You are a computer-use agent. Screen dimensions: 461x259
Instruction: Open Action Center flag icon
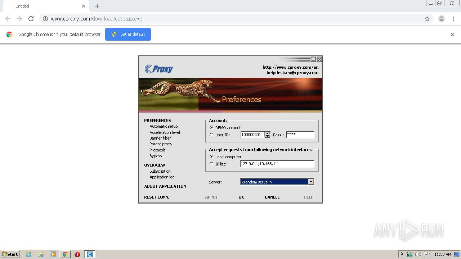coord(427,254)
